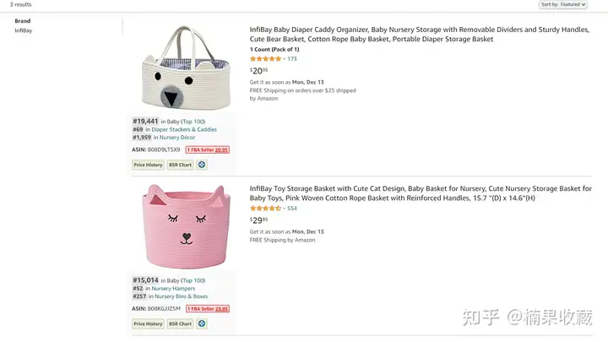Screen dimensions: 608x342
Task: Open BSR Chart for bear diaper caddy
Action: (x=180, y=165)
